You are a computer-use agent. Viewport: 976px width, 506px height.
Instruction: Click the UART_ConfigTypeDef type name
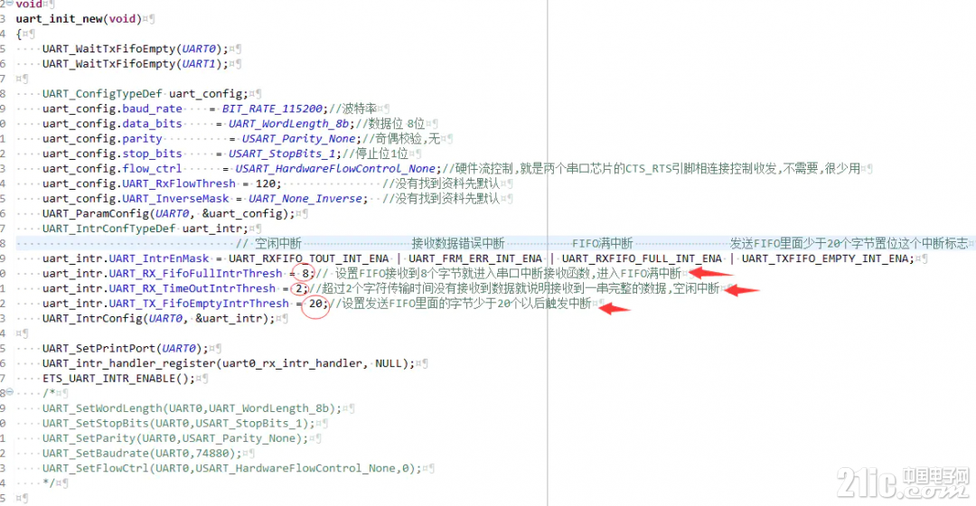coord(102,93)
